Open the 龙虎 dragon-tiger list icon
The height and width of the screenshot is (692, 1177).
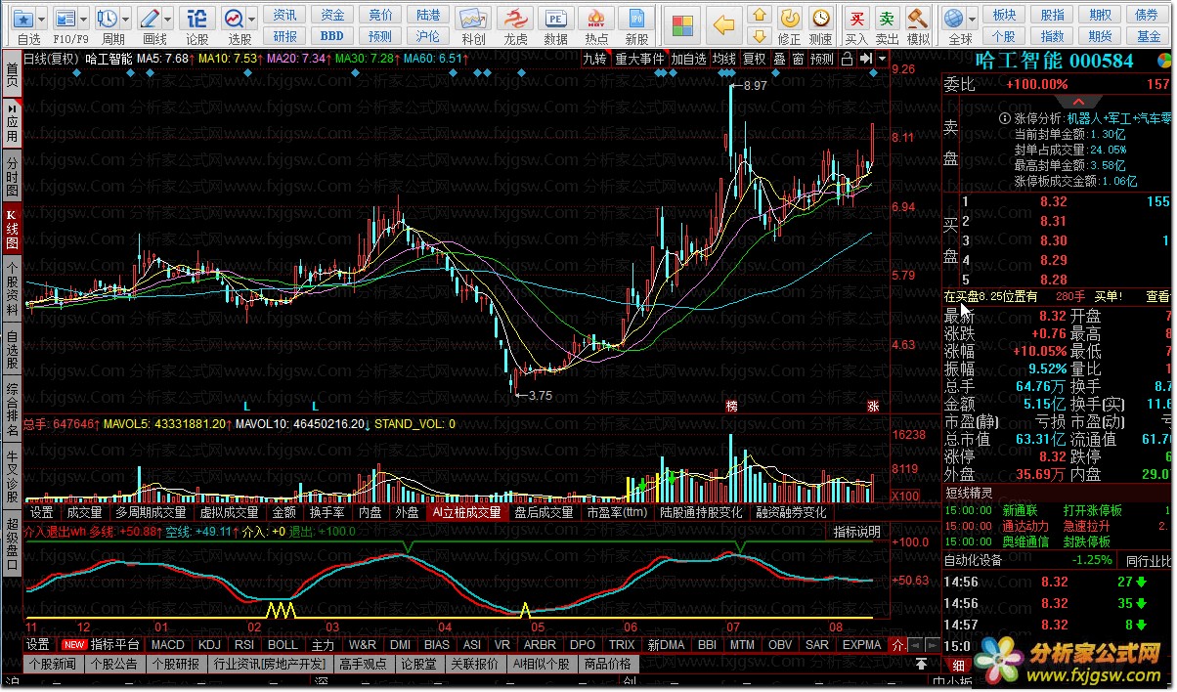[x=515, y=20]
